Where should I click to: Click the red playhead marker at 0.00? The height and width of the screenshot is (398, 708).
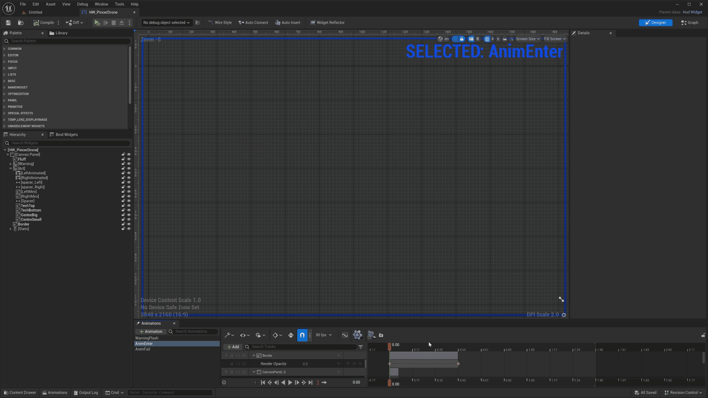pos(389,346)
